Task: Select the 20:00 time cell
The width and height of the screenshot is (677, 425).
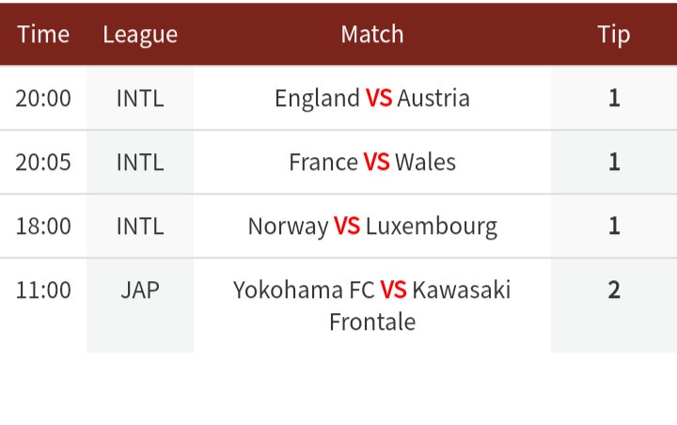Action: click(43, 98)
